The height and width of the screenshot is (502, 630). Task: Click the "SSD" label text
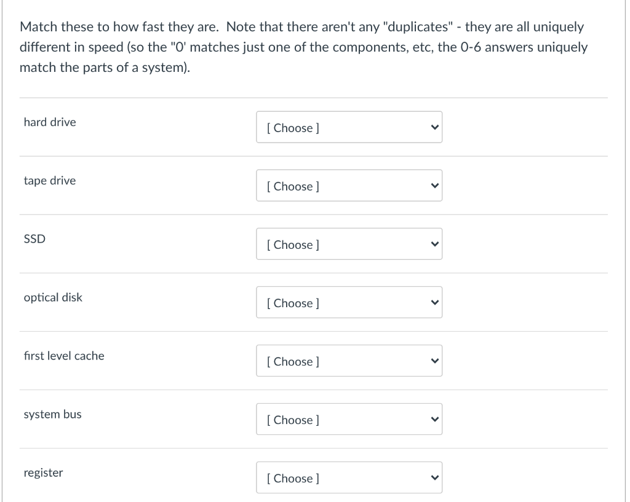tap(34, 239)
